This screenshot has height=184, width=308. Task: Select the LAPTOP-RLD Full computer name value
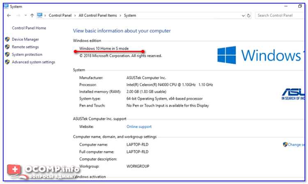coord(138,152)
